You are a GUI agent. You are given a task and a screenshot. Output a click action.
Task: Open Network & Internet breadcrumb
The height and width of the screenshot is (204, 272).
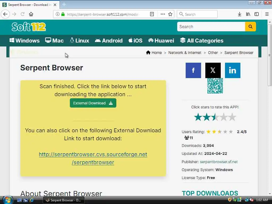185,53
